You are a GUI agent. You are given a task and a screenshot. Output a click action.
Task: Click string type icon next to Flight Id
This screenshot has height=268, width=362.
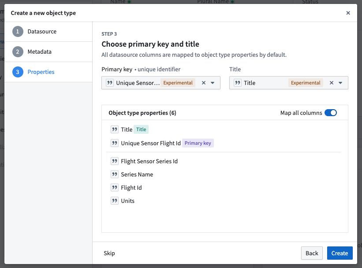[115, 187]
